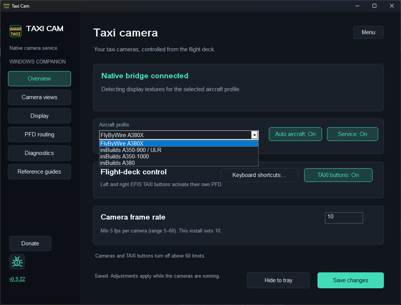401x305 pixels.
Task: Click the Taxi Cam logo icon in sidebar
Action: click(16, 31)
